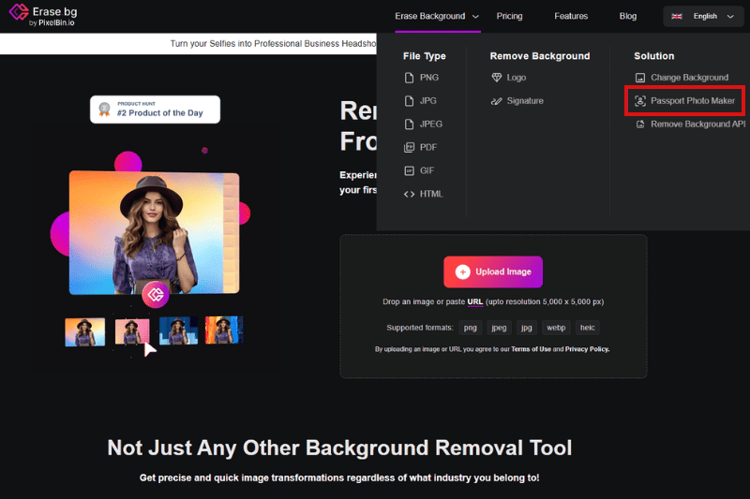Click the Logo diamond icon
Image resolution: width=750 pixels, height=499 pixels.
[496, 78]
